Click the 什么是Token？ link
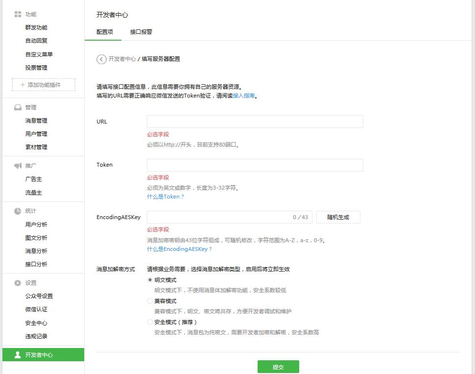 [x=166, y=197]
